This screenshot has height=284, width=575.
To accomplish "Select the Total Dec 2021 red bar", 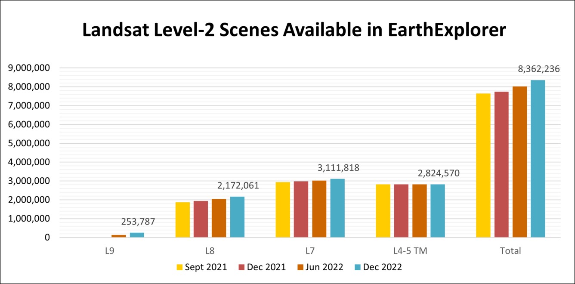I will [501, 165].
